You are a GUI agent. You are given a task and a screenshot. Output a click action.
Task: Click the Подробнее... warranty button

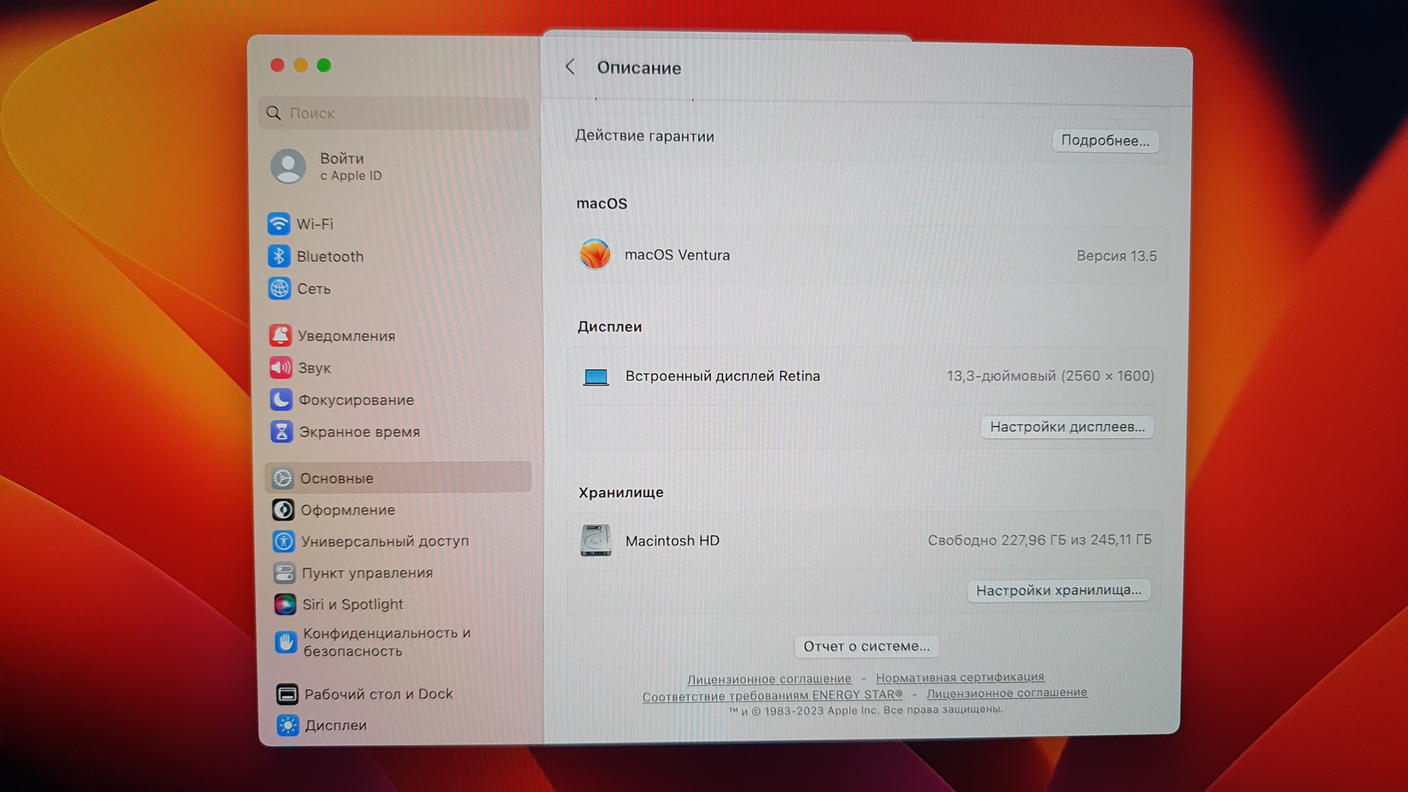1105,140
